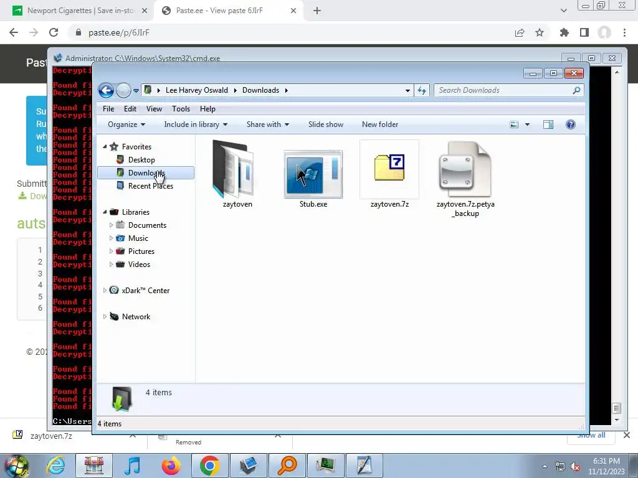Viewport: 638px width, 478px height.
Task: Show hidden system tray icons
Action: point(545,466)
